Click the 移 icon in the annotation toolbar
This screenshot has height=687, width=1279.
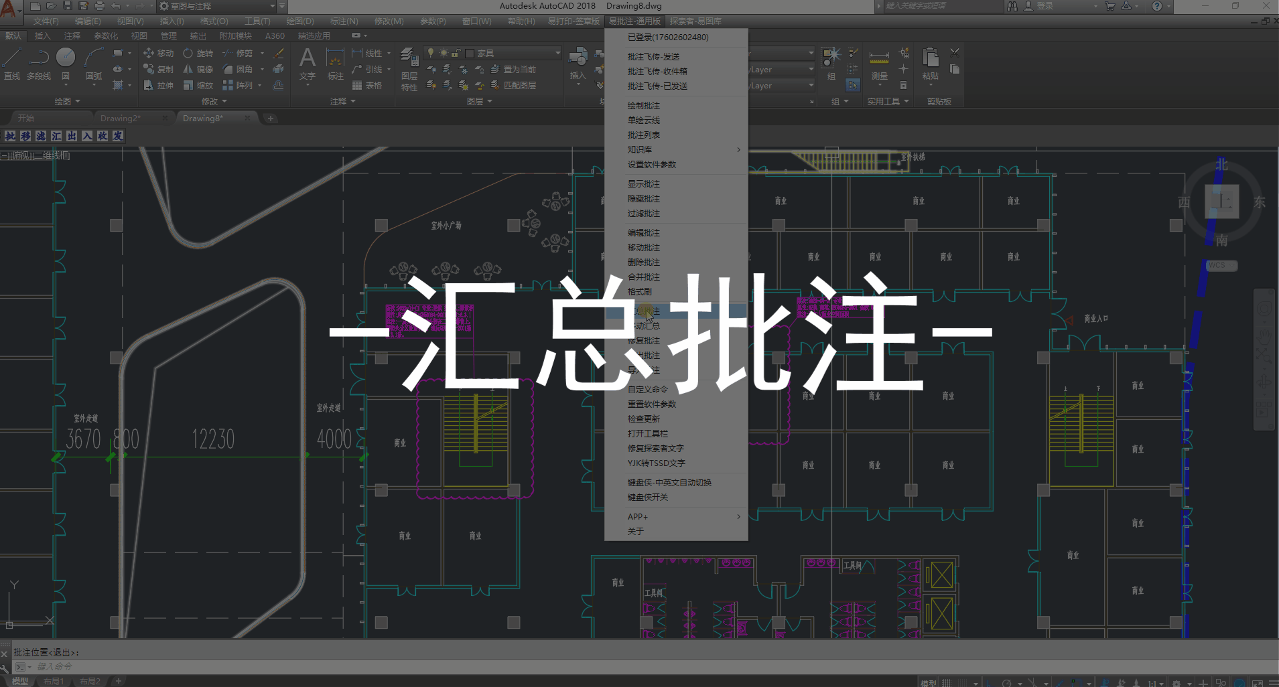(25, 136)
